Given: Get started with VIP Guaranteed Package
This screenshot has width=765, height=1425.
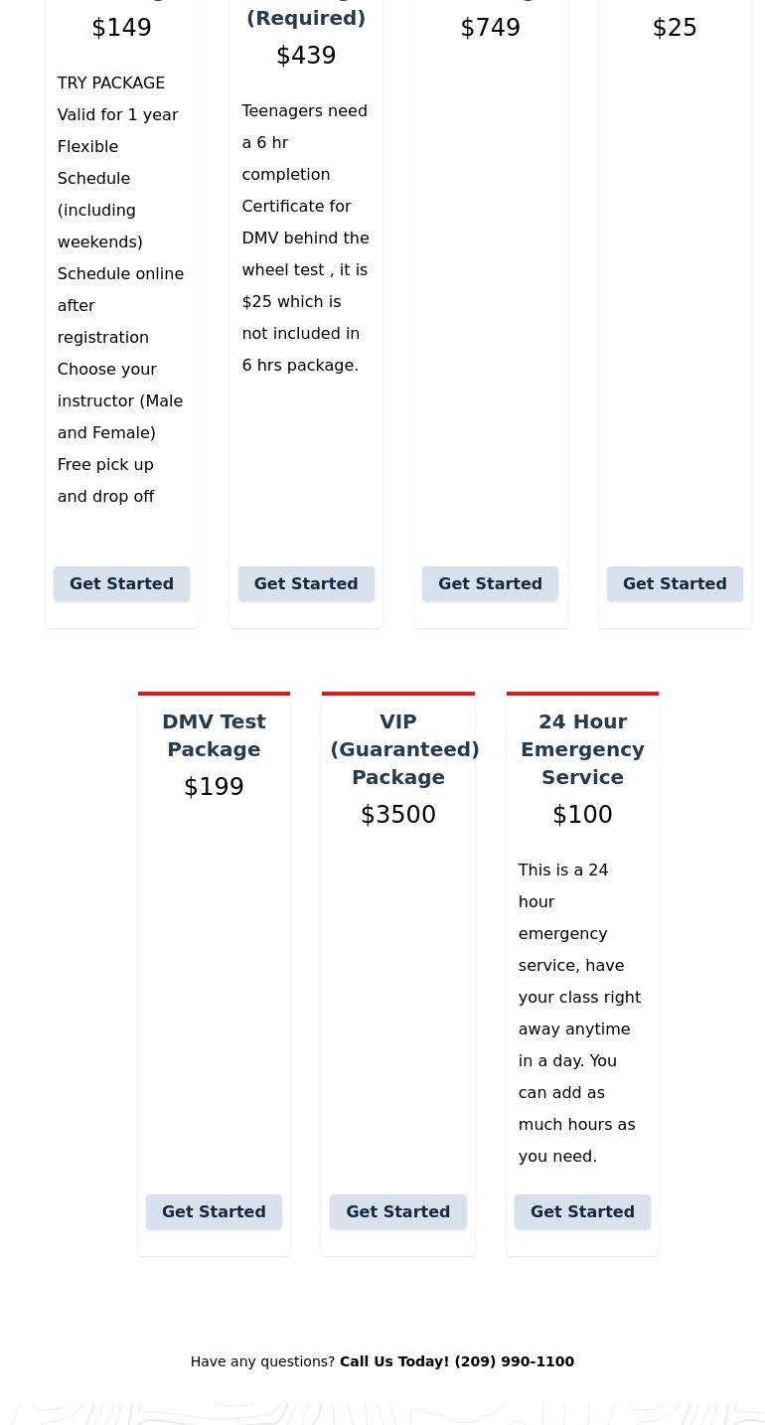Looking at the screenshot, I should (x=397, y=1211).
